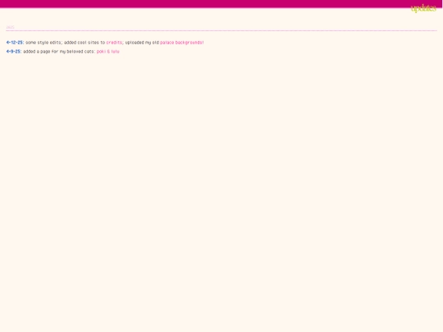
Task: Click text 'added a page for my beloved cats:'
Action: [x=59, y=52]
